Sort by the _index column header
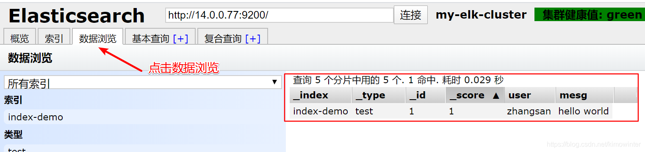Viewport: 645px width, 152px height. (x=321, y=95)
